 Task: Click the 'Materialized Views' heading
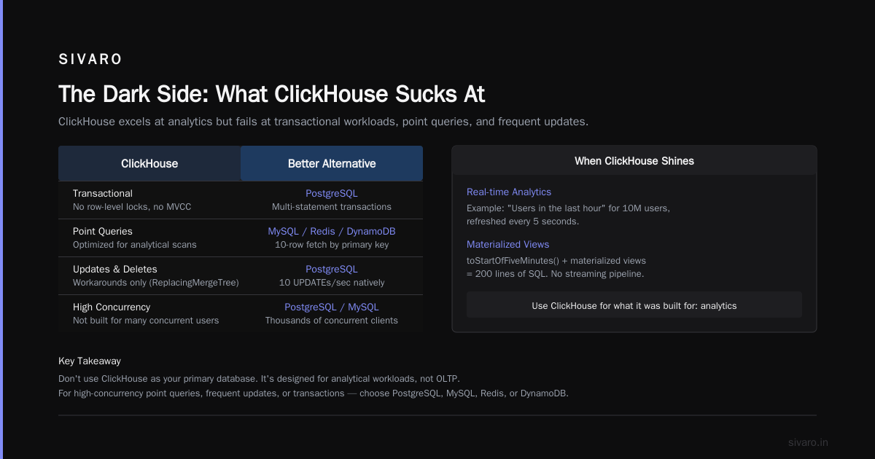pos(508,244)
